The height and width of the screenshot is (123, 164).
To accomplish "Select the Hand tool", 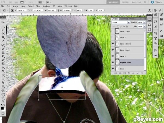I will [x=3, y=98].
